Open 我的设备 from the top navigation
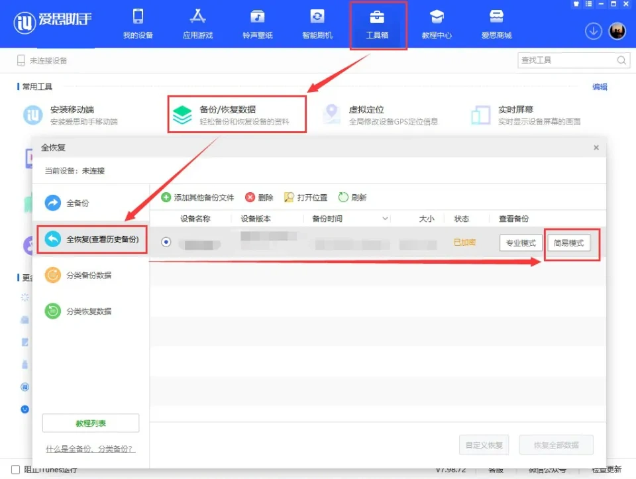Screen dimensions: 636x479 138,24
